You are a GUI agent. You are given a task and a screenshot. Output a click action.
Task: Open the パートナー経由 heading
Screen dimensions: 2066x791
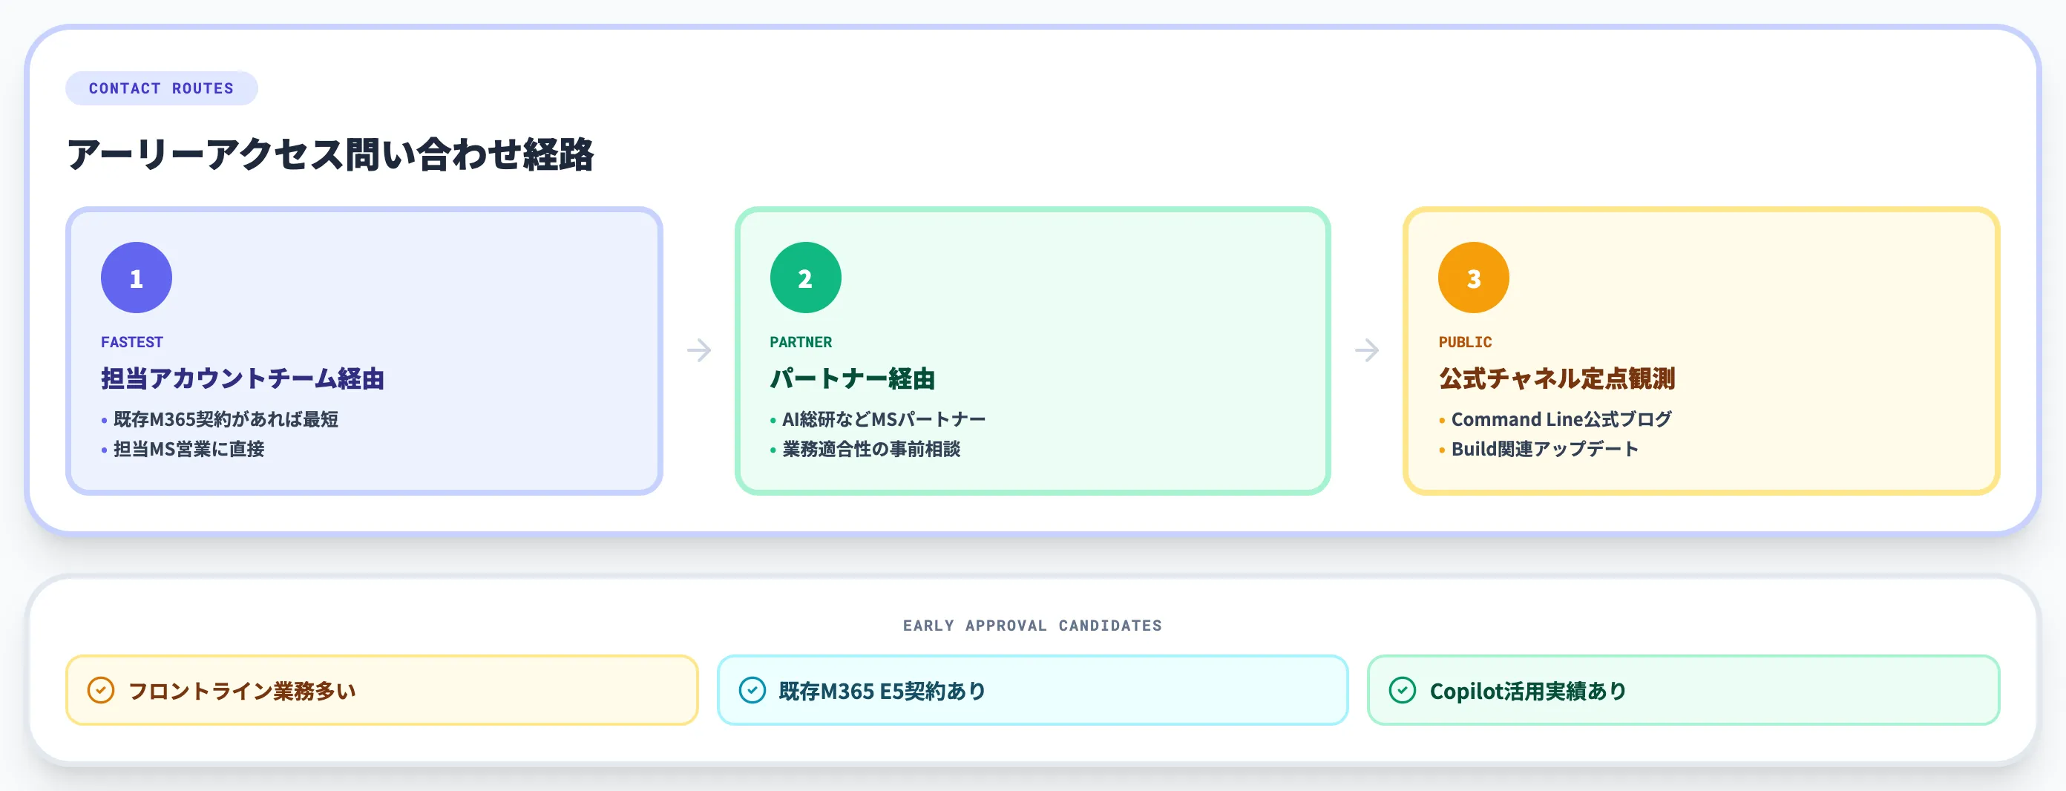pyautogui.click(x=853, y=378)
